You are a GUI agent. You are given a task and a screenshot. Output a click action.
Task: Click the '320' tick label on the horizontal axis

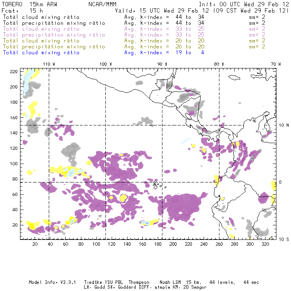[265, 244]
